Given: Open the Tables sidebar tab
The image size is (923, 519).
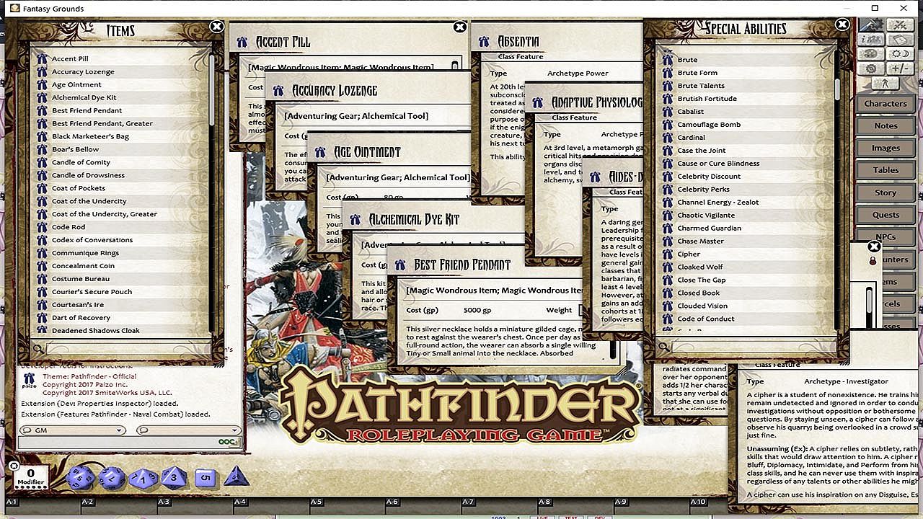Looking at the screenshot, I should 886,171.
